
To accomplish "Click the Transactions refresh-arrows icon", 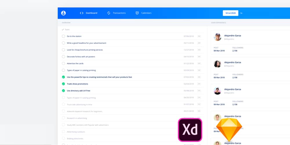I will coord(109,13).
